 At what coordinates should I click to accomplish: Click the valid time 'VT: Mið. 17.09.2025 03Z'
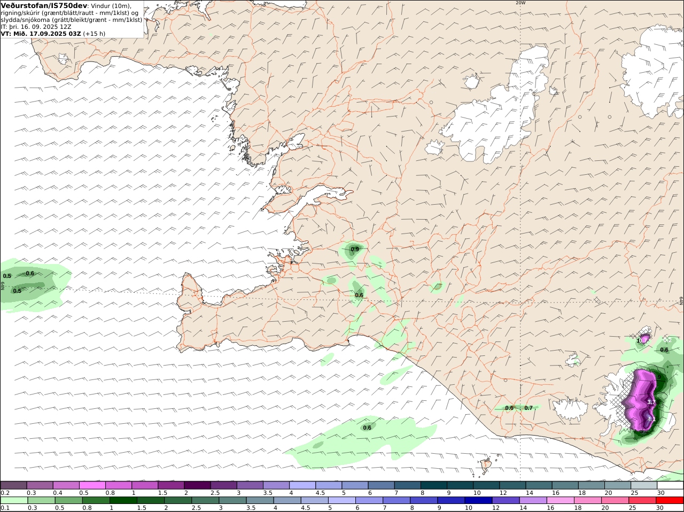[x=41, y=34]
